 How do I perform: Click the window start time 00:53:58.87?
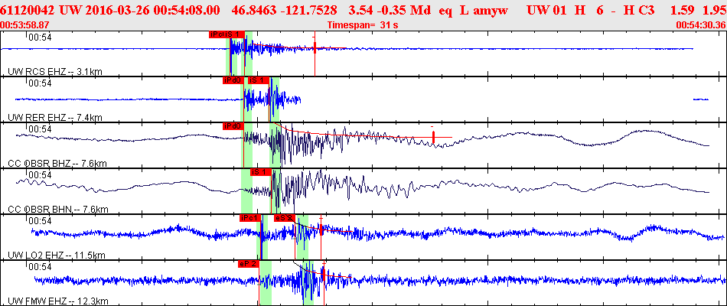click(x=25, y=25)
